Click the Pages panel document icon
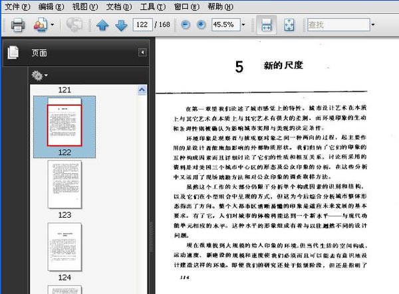This screenshot has width=399, height=294. [13, 52]
